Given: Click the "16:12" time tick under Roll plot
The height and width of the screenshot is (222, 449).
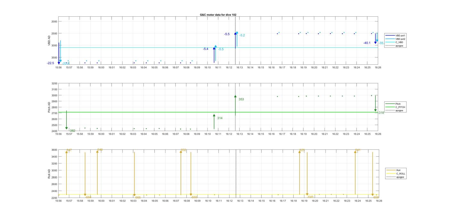Looking at the screenshot, I should [229, 201].
